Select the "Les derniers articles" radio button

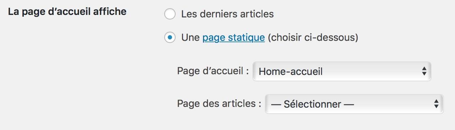tap(170, 14)
